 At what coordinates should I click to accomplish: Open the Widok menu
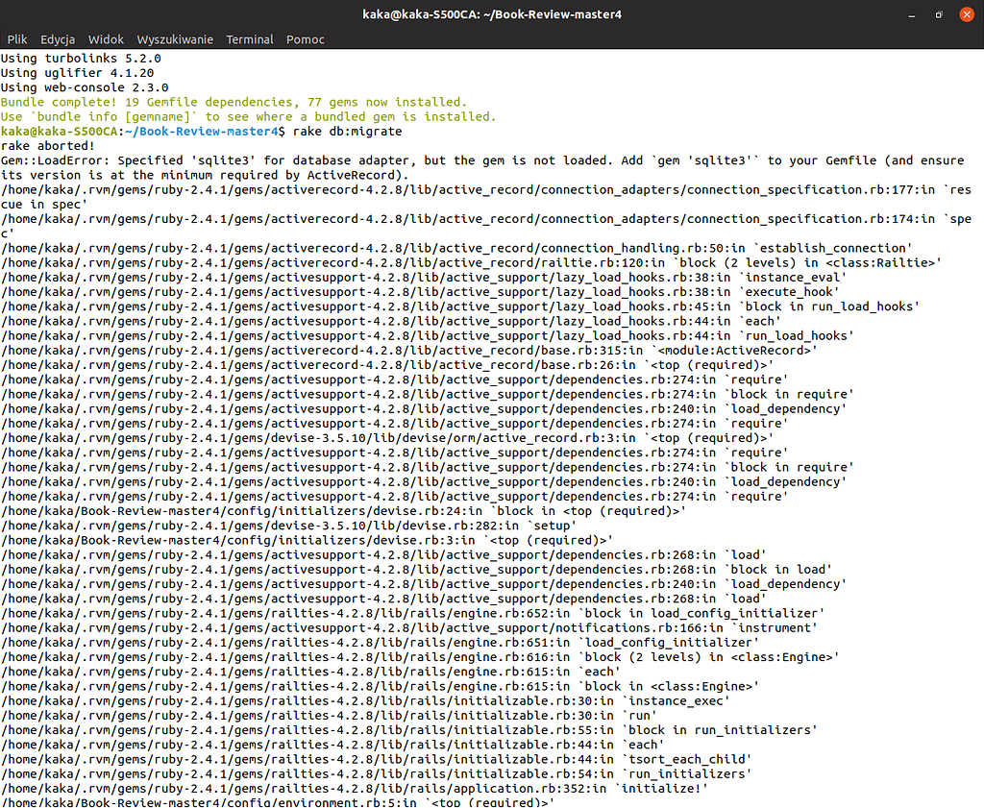click(x=105, y=39)
